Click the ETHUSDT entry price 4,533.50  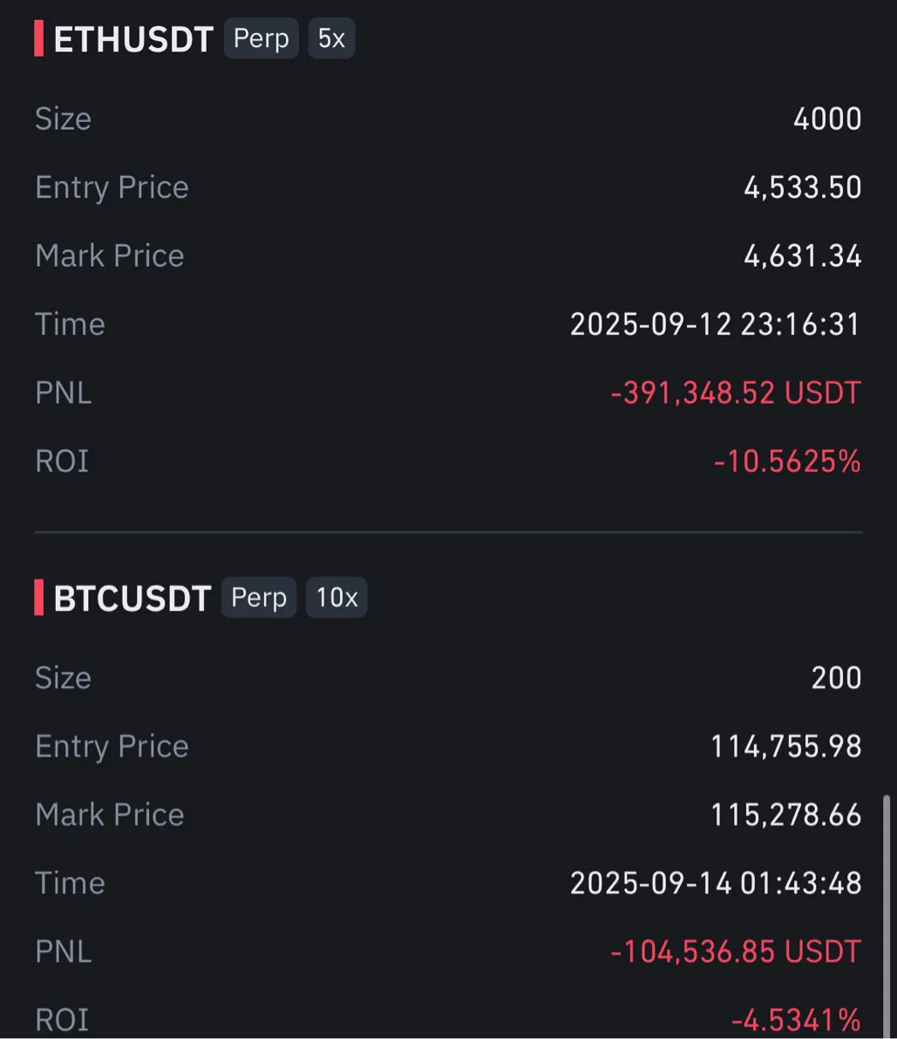[802, 187]
